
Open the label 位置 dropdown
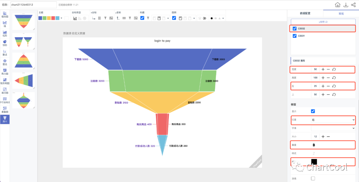click(333, 119)
